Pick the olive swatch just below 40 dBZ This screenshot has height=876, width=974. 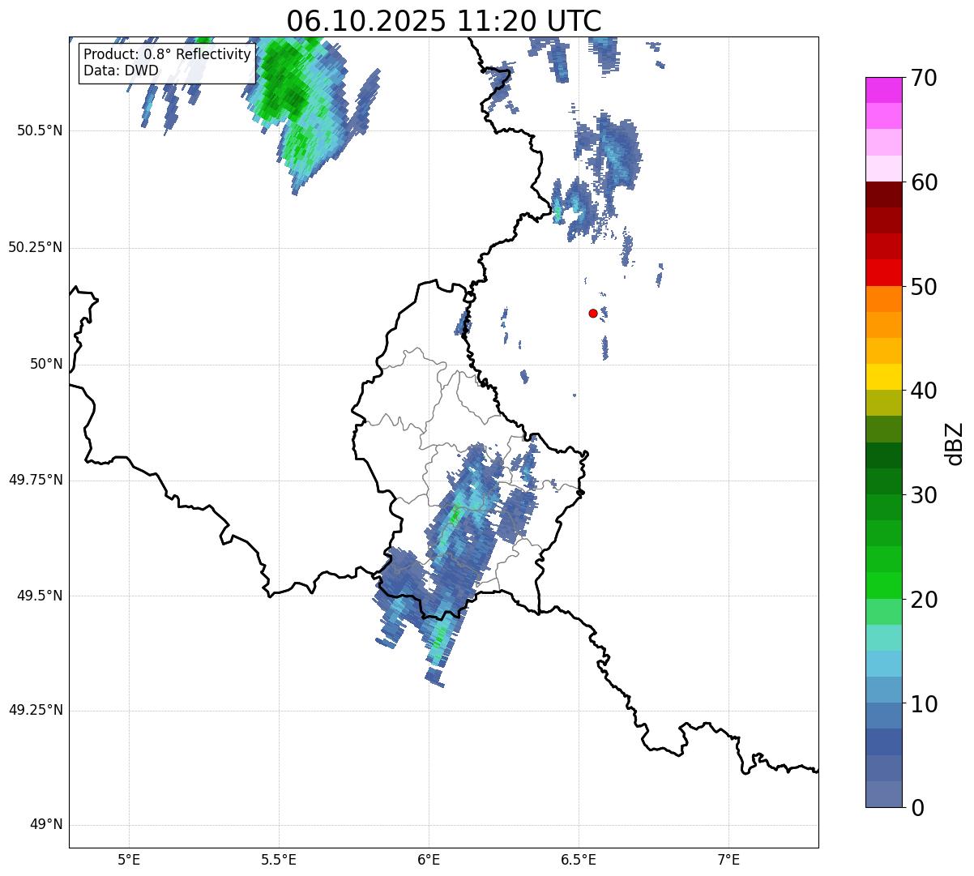(x=883, y=403)
